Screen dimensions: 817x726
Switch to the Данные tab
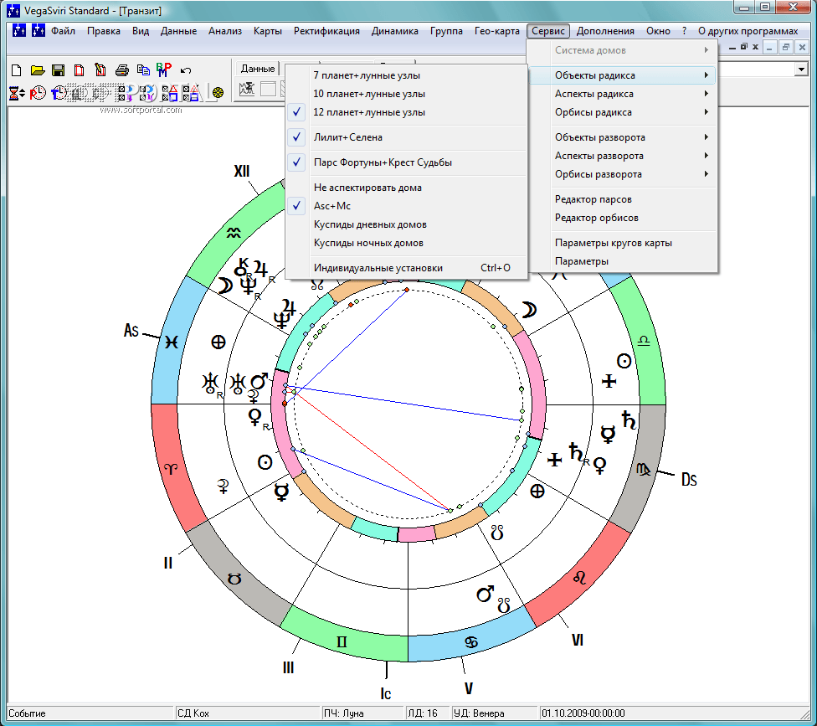click(x=258, y=69)
